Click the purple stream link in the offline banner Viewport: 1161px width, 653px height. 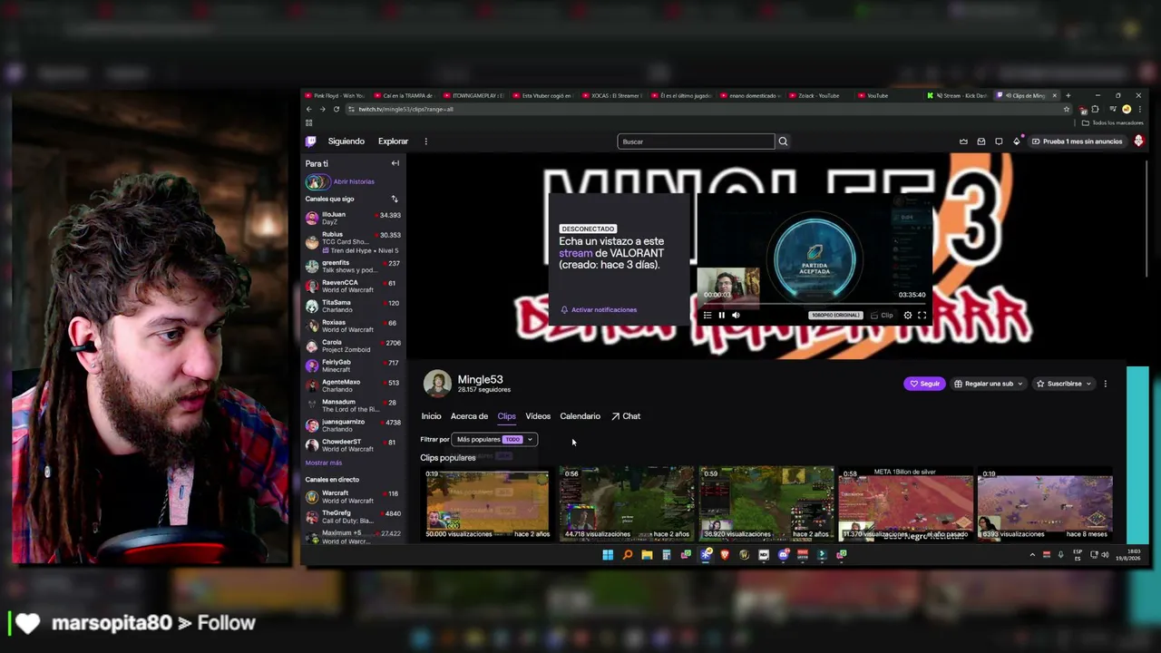576,253
